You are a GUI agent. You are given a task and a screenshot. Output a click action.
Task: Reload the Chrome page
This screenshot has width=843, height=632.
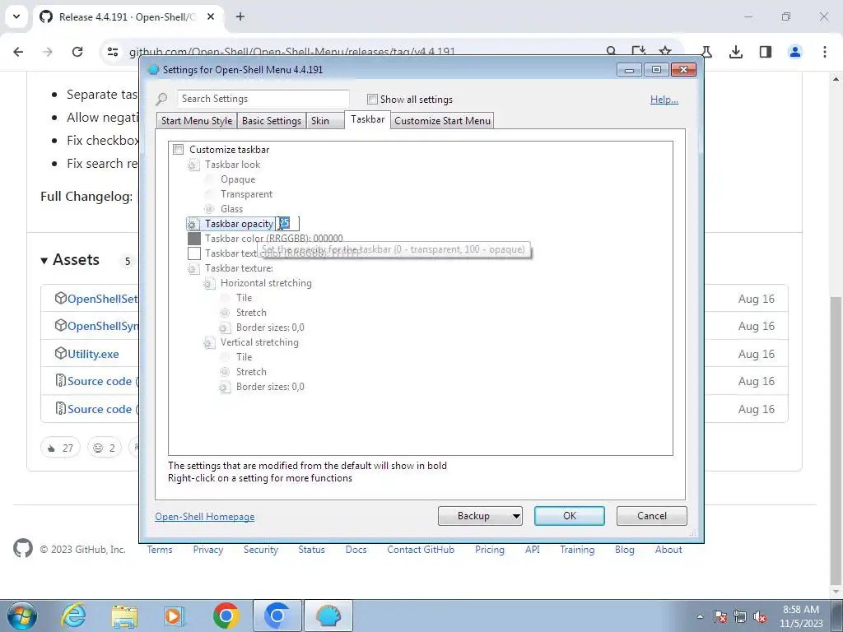[x=77, y=52]
